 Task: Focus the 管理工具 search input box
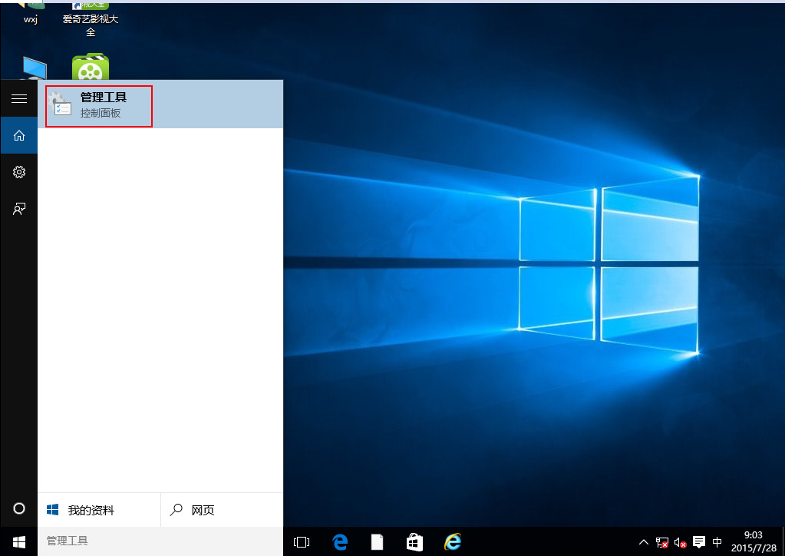tap(160, 541)
